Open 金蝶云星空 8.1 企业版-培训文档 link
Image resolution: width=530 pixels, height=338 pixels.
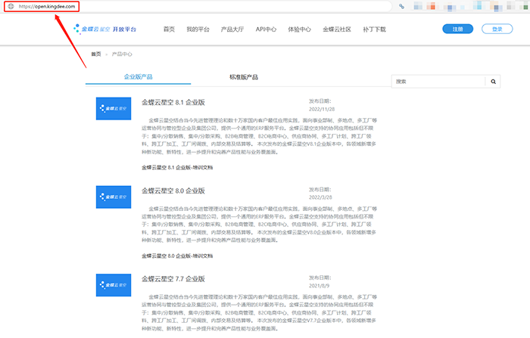177,167
